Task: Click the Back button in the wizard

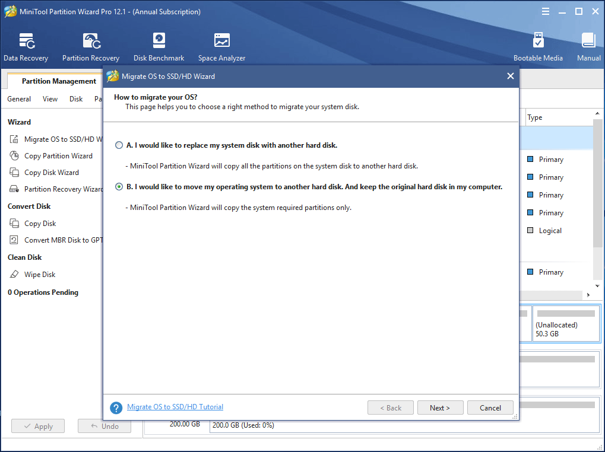Action: pyautogui.click(x=391, y=408)
